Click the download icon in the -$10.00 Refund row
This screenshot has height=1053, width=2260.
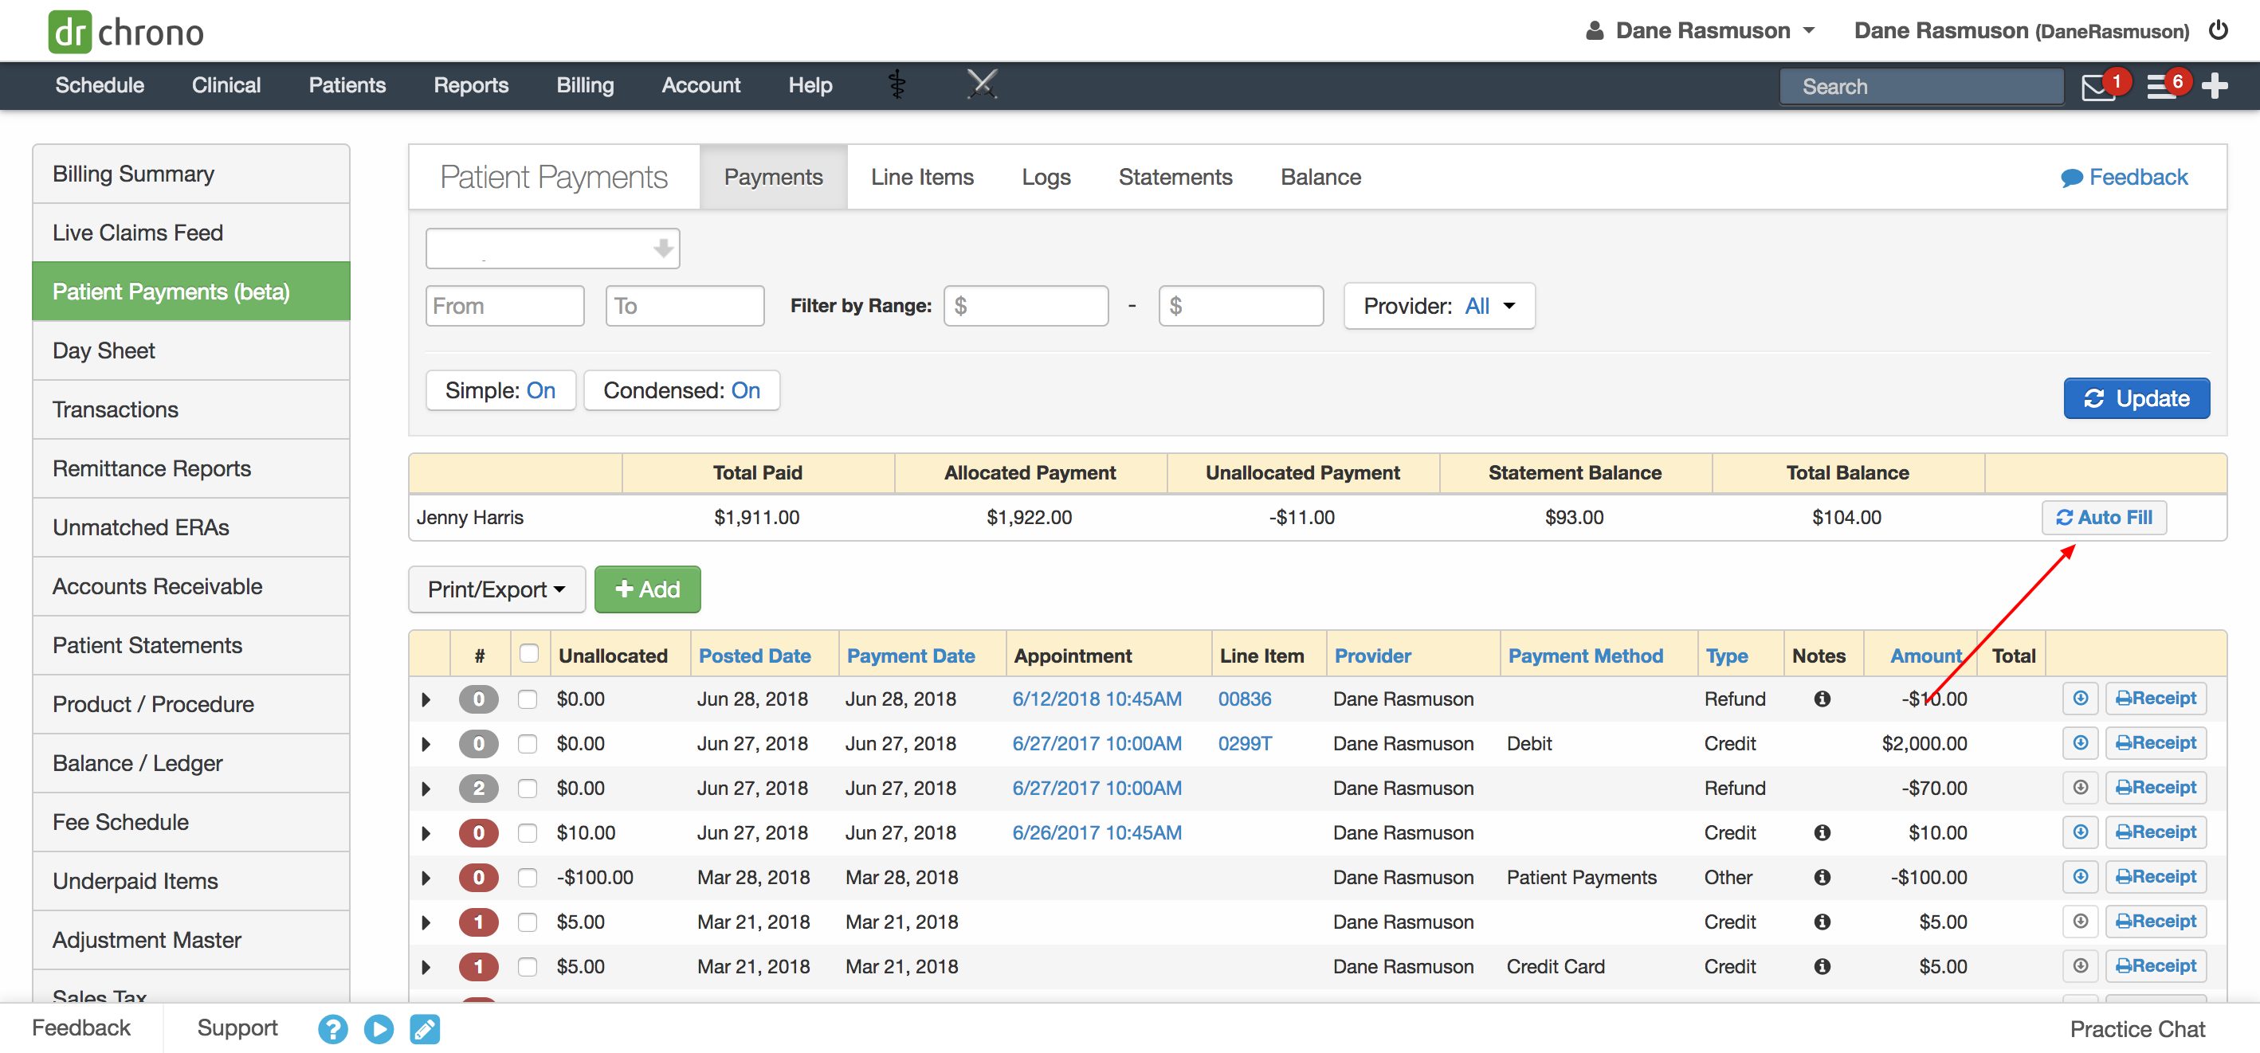(x=2080, y=698)
